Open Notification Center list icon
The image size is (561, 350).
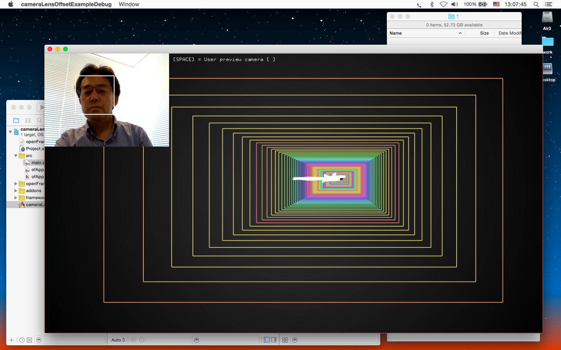(549, 4)
